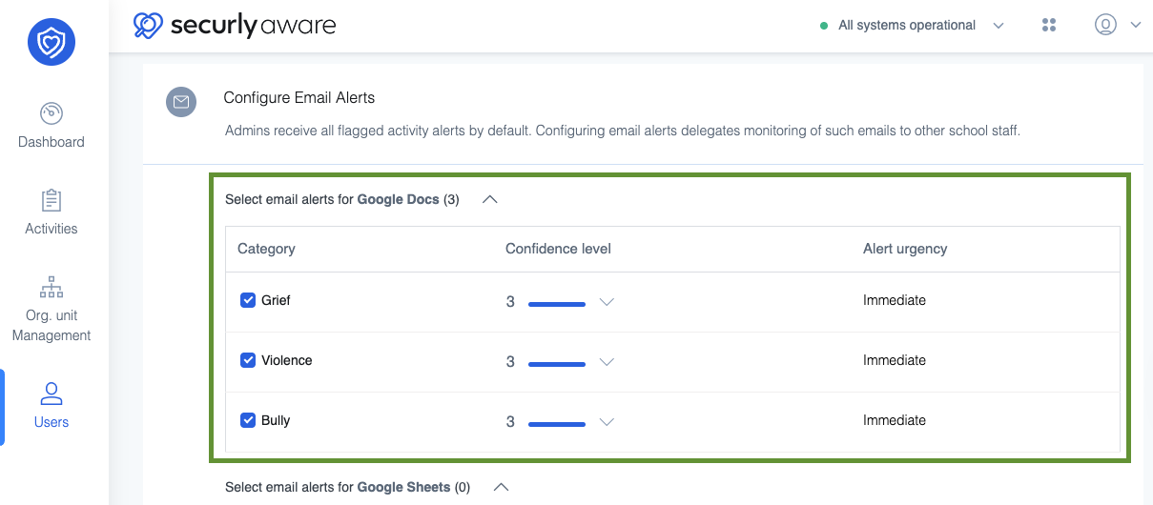The height and width of the screenshot is (505, 1153).
Task: Click the Select email alerts for Google Sheets text
Action: pos(348,487)
